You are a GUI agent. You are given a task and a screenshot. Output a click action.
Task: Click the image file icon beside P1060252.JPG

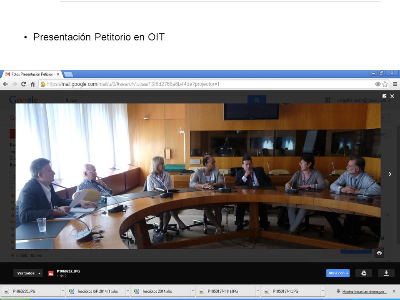point(51,273)
